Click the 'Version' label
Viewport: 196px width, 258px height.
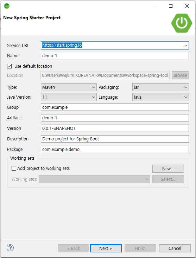(14, 128)
